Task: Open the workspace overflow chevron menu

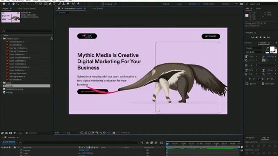Action: tap(236, 4)
